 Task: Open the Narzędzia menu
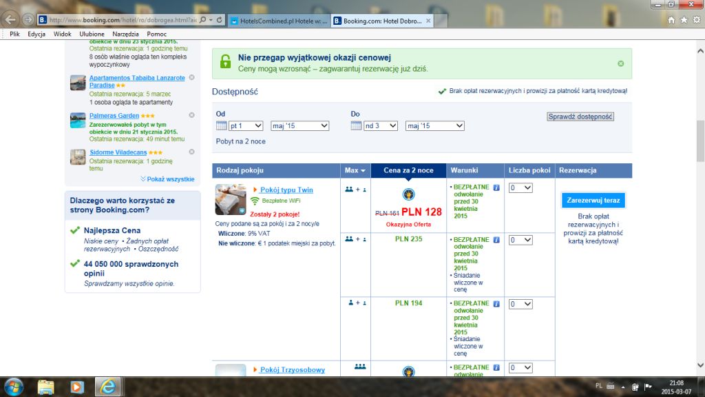pyautogui.click(x=125, y=34)
